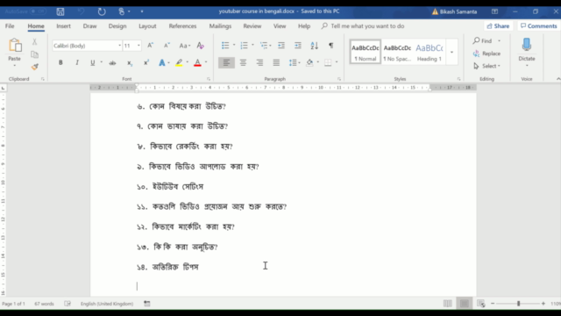This screenshot has height=316, width=561.
Task: Open the Borders dropdown arrow
Action: coord(337,62)
